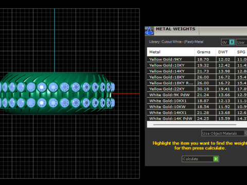Screen dimensions: 247x185
Task: Click the DWT column header
Action: pos(225,52)
